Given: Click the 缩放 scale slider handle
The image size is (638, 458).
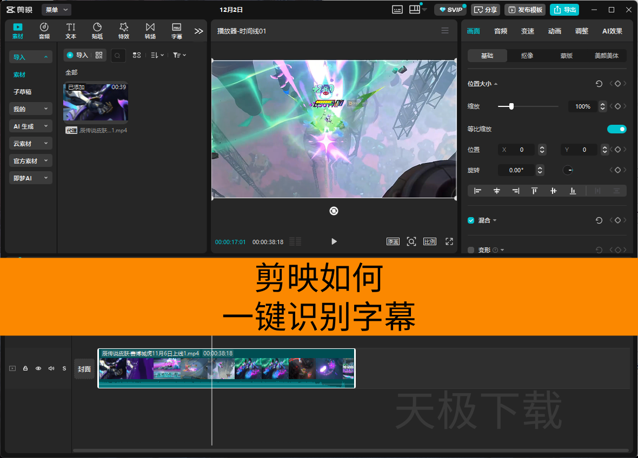Looking at the screenshot, I should pos(511,106).
